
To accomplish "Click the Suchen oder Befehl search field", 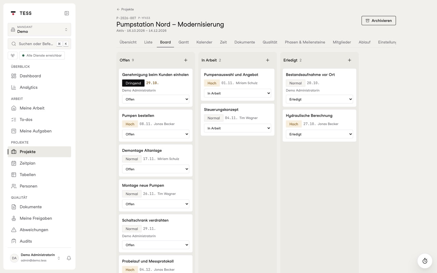I will point(39,44).
